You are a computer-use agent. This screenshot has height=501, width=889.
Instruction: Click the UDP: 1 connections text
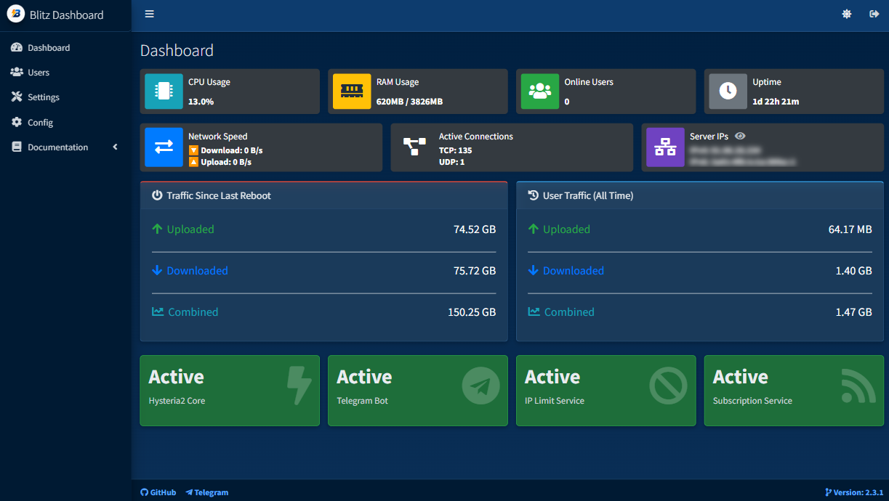click(452, 162)
